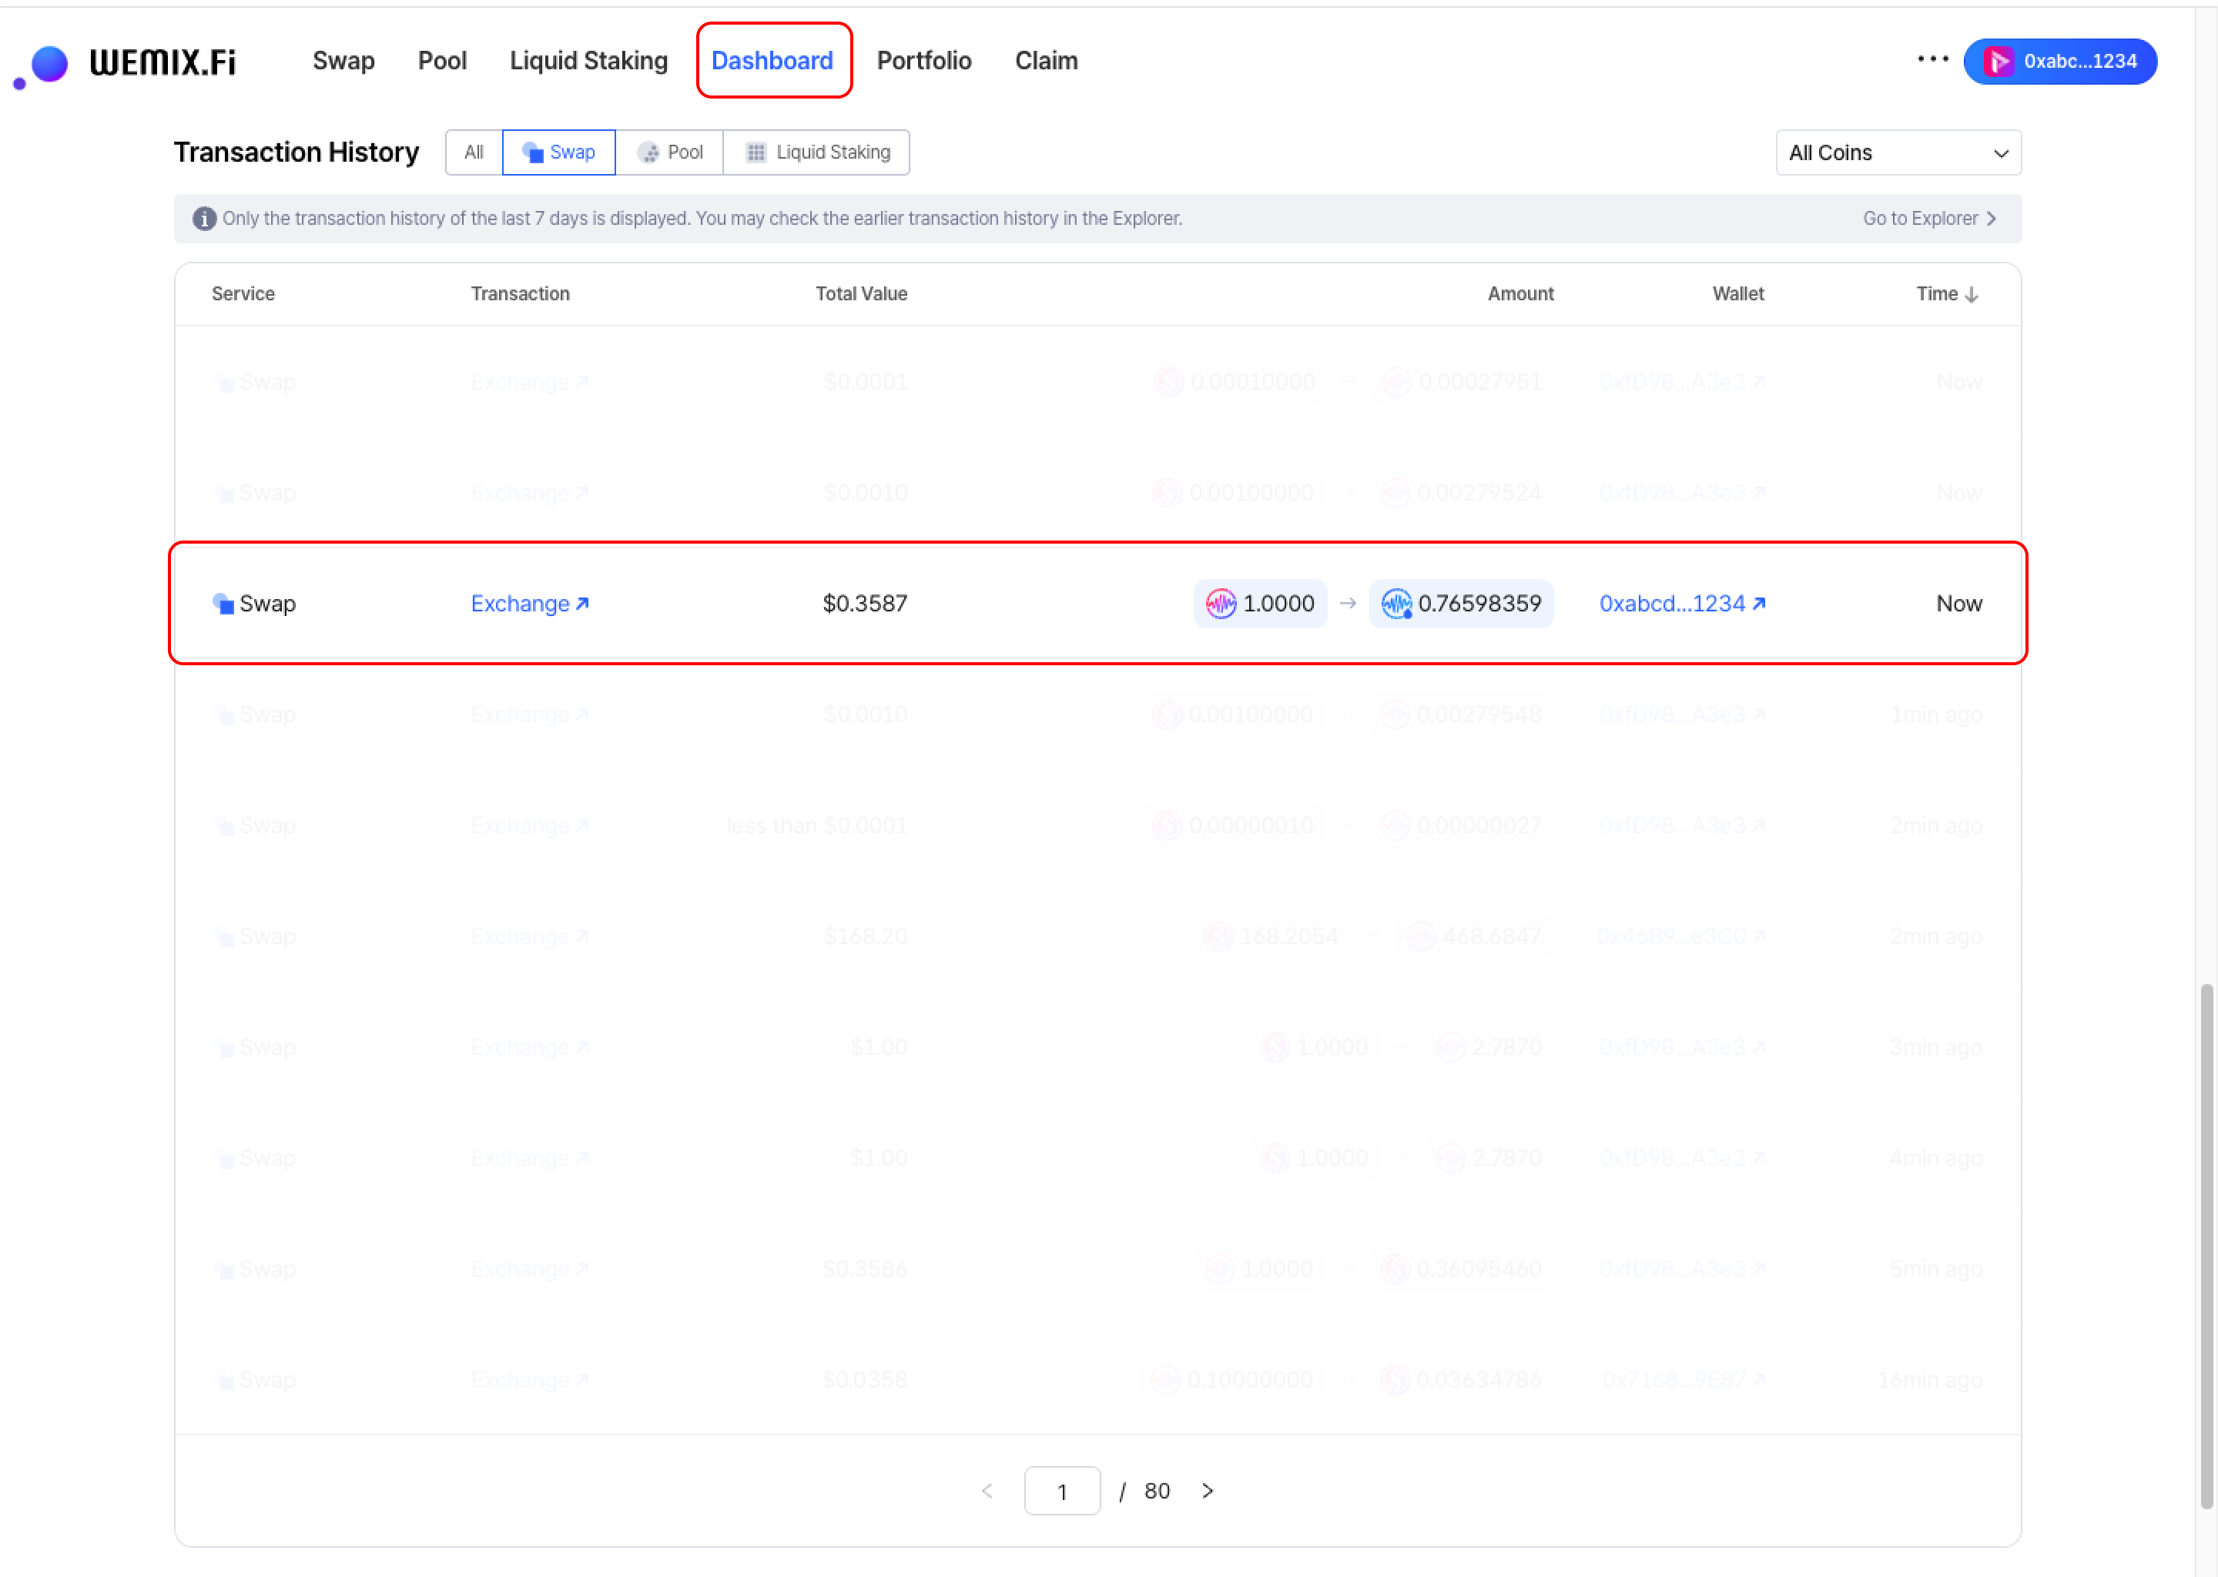Click the page number input field

point(1061,1491)
